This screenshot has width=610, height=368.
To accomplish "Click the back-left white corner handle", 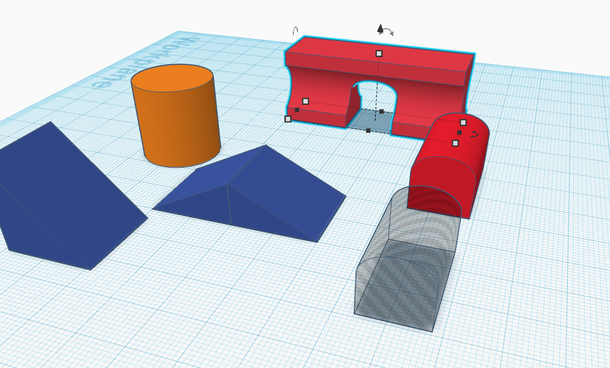I will pyautogui.click(x=305, y=101).
